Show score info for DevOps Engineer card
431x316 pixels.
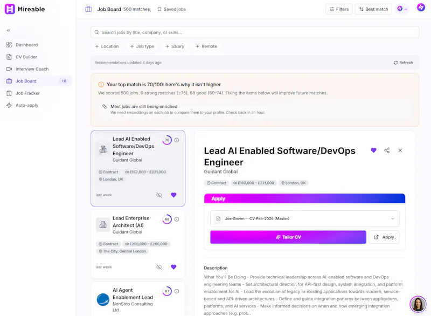pyautogui.click(x=177, y=140)
